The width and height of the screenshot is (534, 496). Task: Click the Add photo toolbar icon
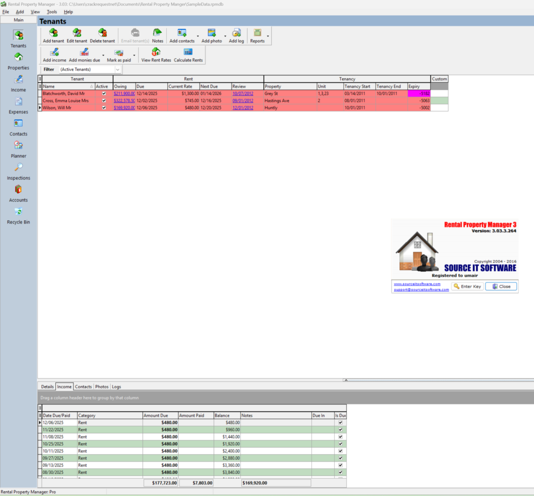212,36
